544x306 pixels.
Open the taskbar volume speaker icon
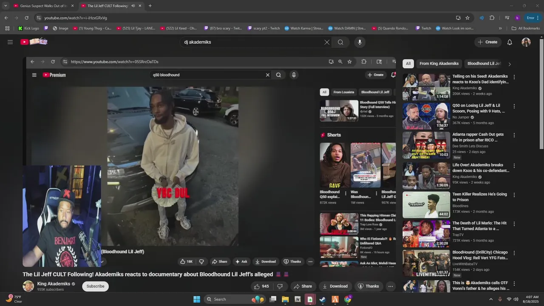516,299
